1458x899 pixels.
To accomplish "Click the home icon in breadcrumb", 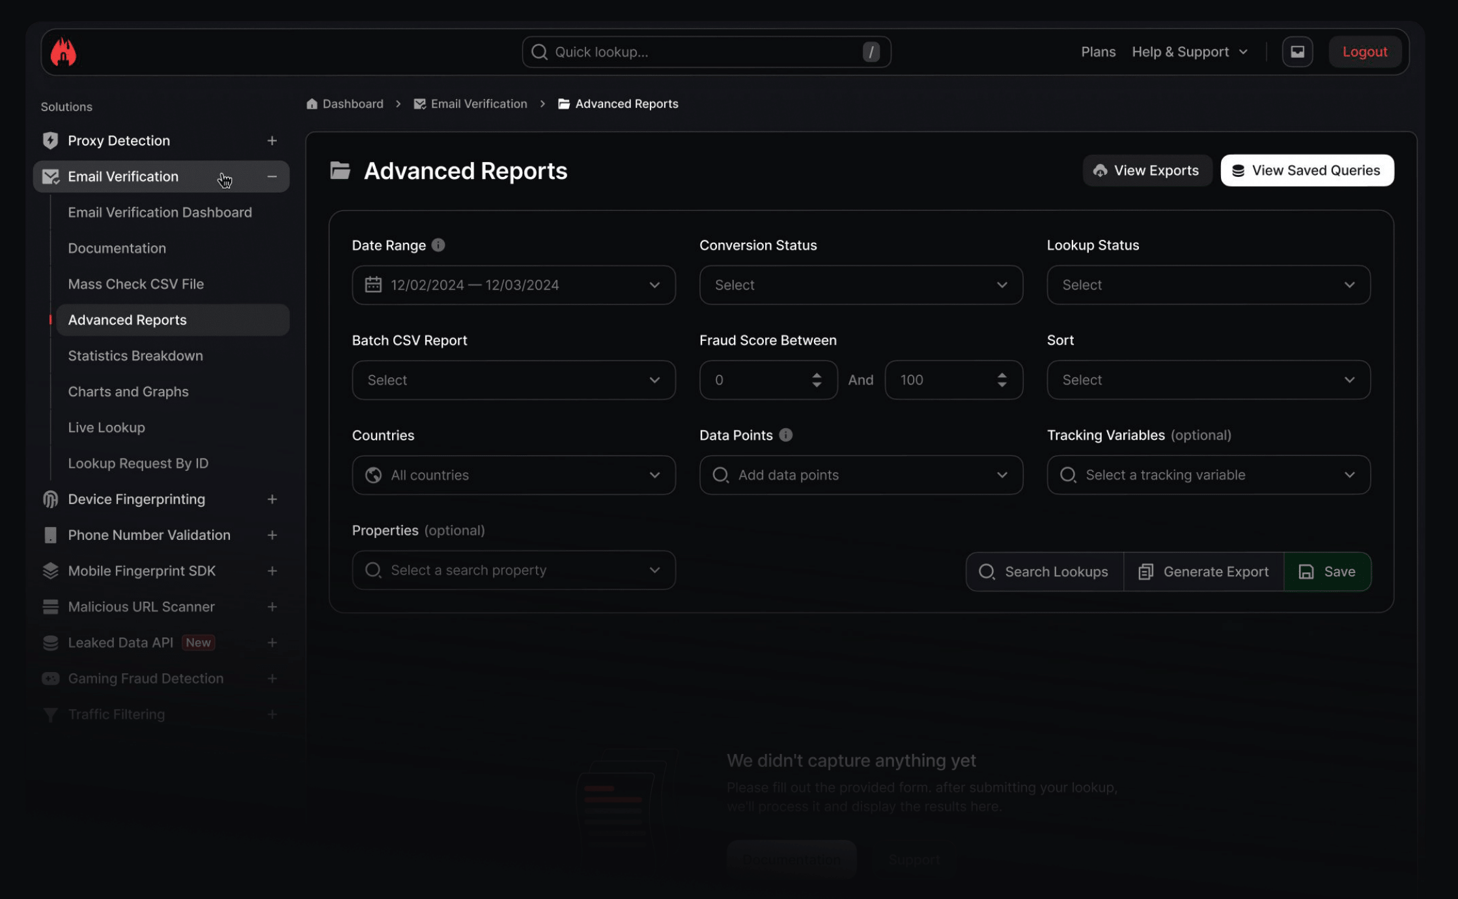I will (x=312, y=103).
